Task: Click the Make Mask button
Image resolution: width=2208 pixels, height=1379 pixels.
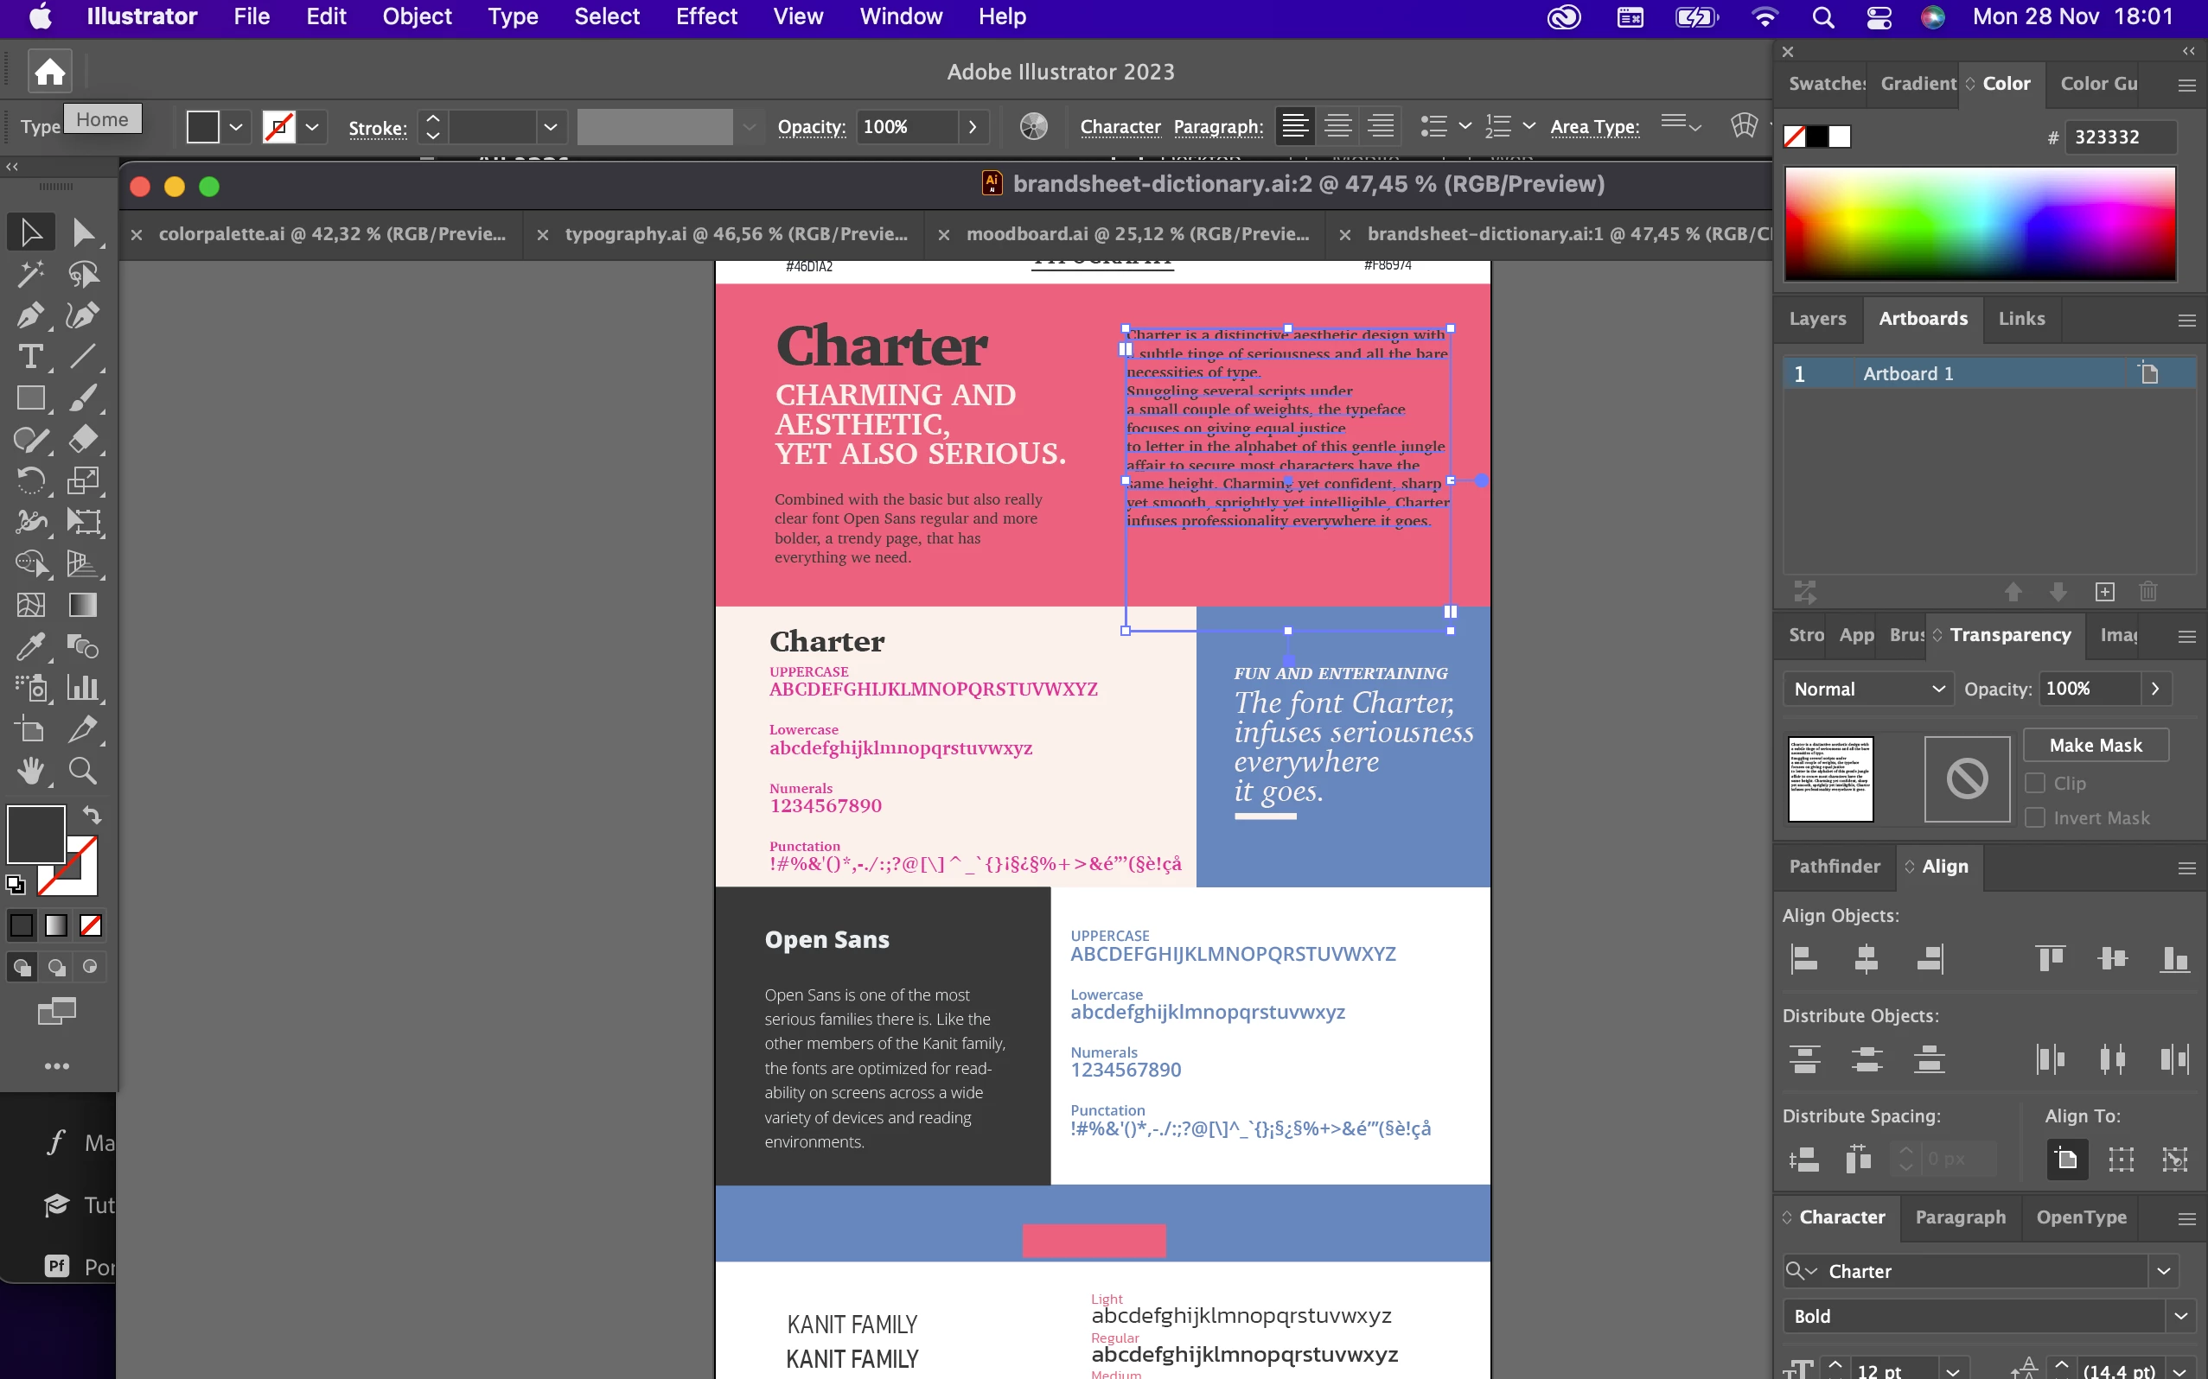Action: (x=2095, y=745)
